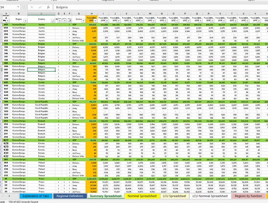Expand the Name Box dropdown arrow
268x203 pixels.
coord(18,7)
